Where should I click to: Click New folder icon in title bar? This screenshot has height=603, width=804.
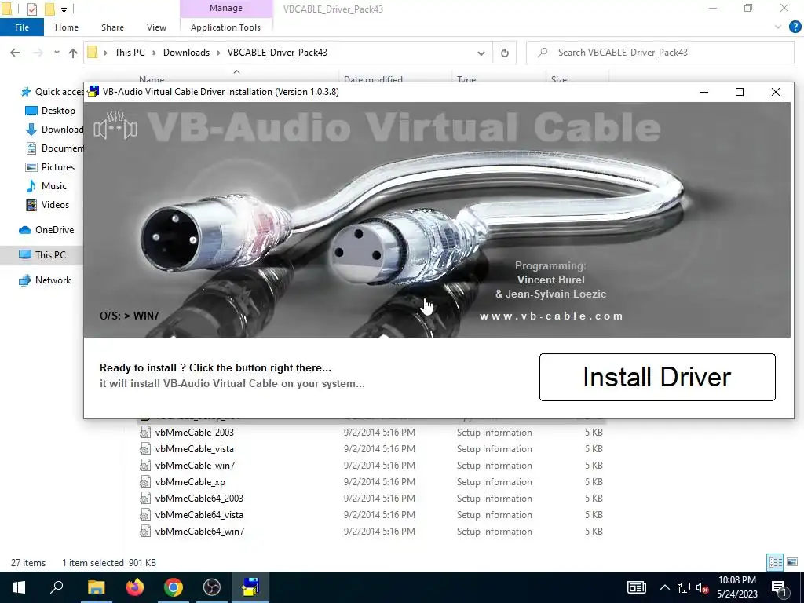click(49, 9)
